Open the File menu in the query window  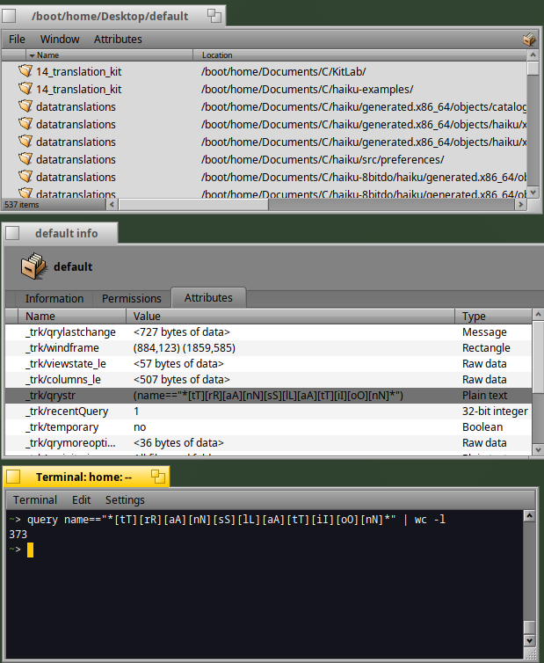(17, 39)
